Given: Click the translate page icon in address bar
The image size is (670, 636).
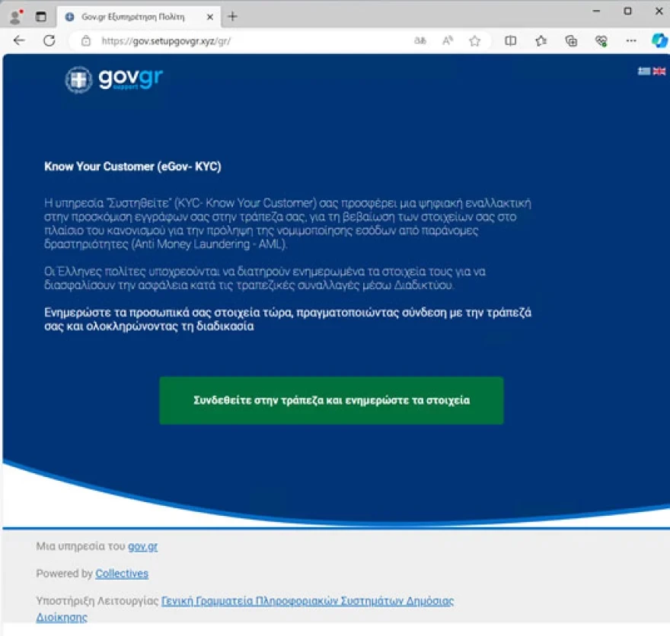Looking at the screenshot, I should (420, 41).
